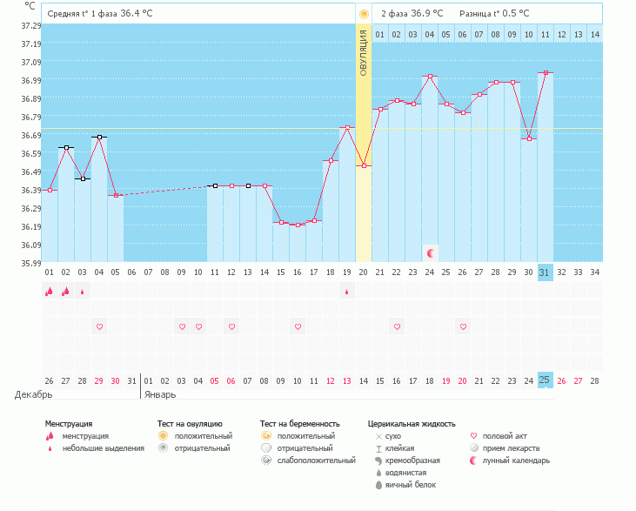This screenshot has width=636, height=511.
Task: Click the yellow ОВУЛЯЦИЯ column label
Action: [x=364, y=52]
